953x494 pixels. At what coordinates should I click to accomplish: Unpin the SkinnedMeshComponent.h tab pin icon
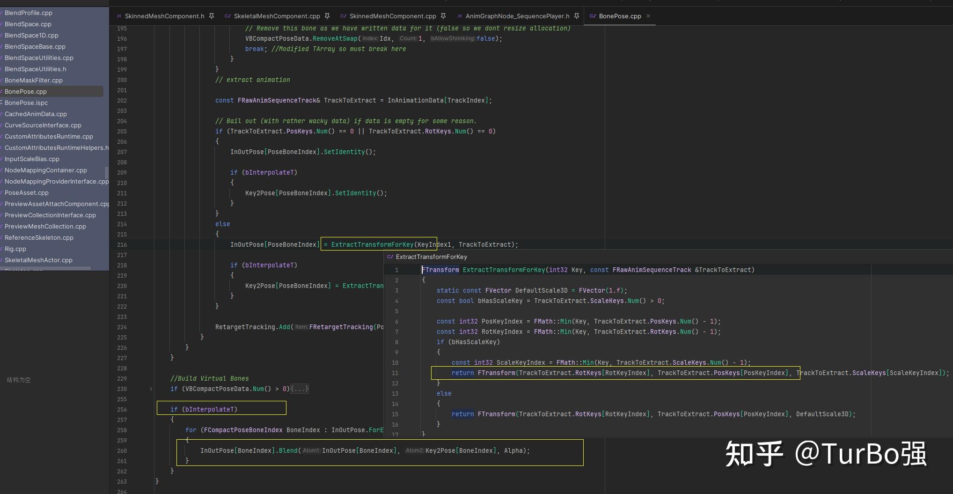pyautogui.click(x=212, y=16)
